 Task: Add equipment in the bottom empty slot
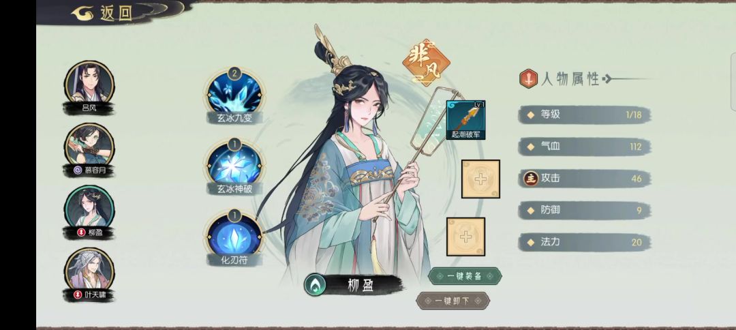tap(465, 237)
